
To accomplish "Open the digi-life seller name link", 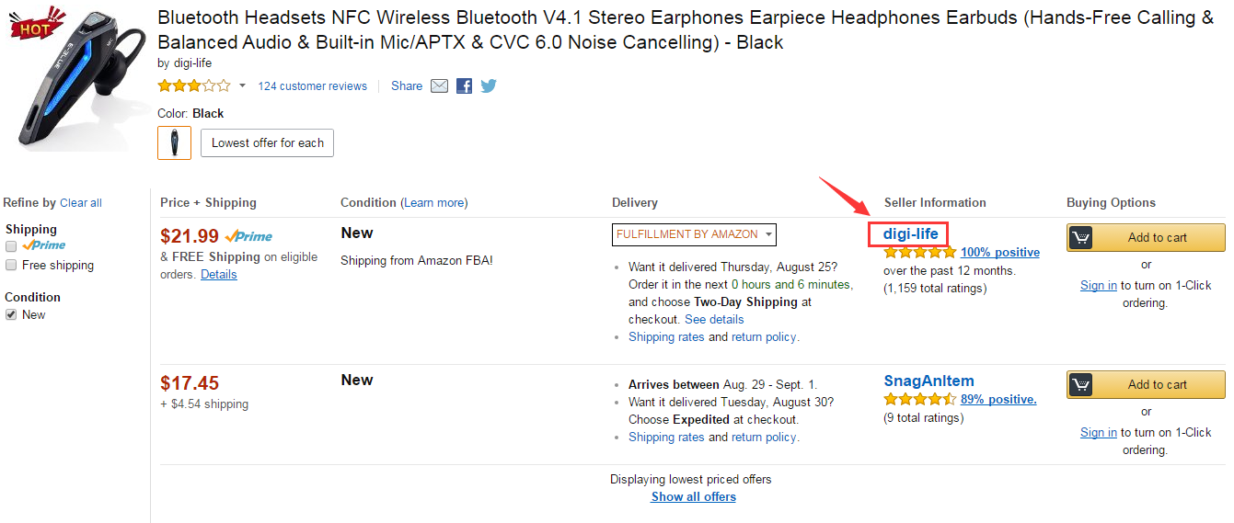I will 911,233.
